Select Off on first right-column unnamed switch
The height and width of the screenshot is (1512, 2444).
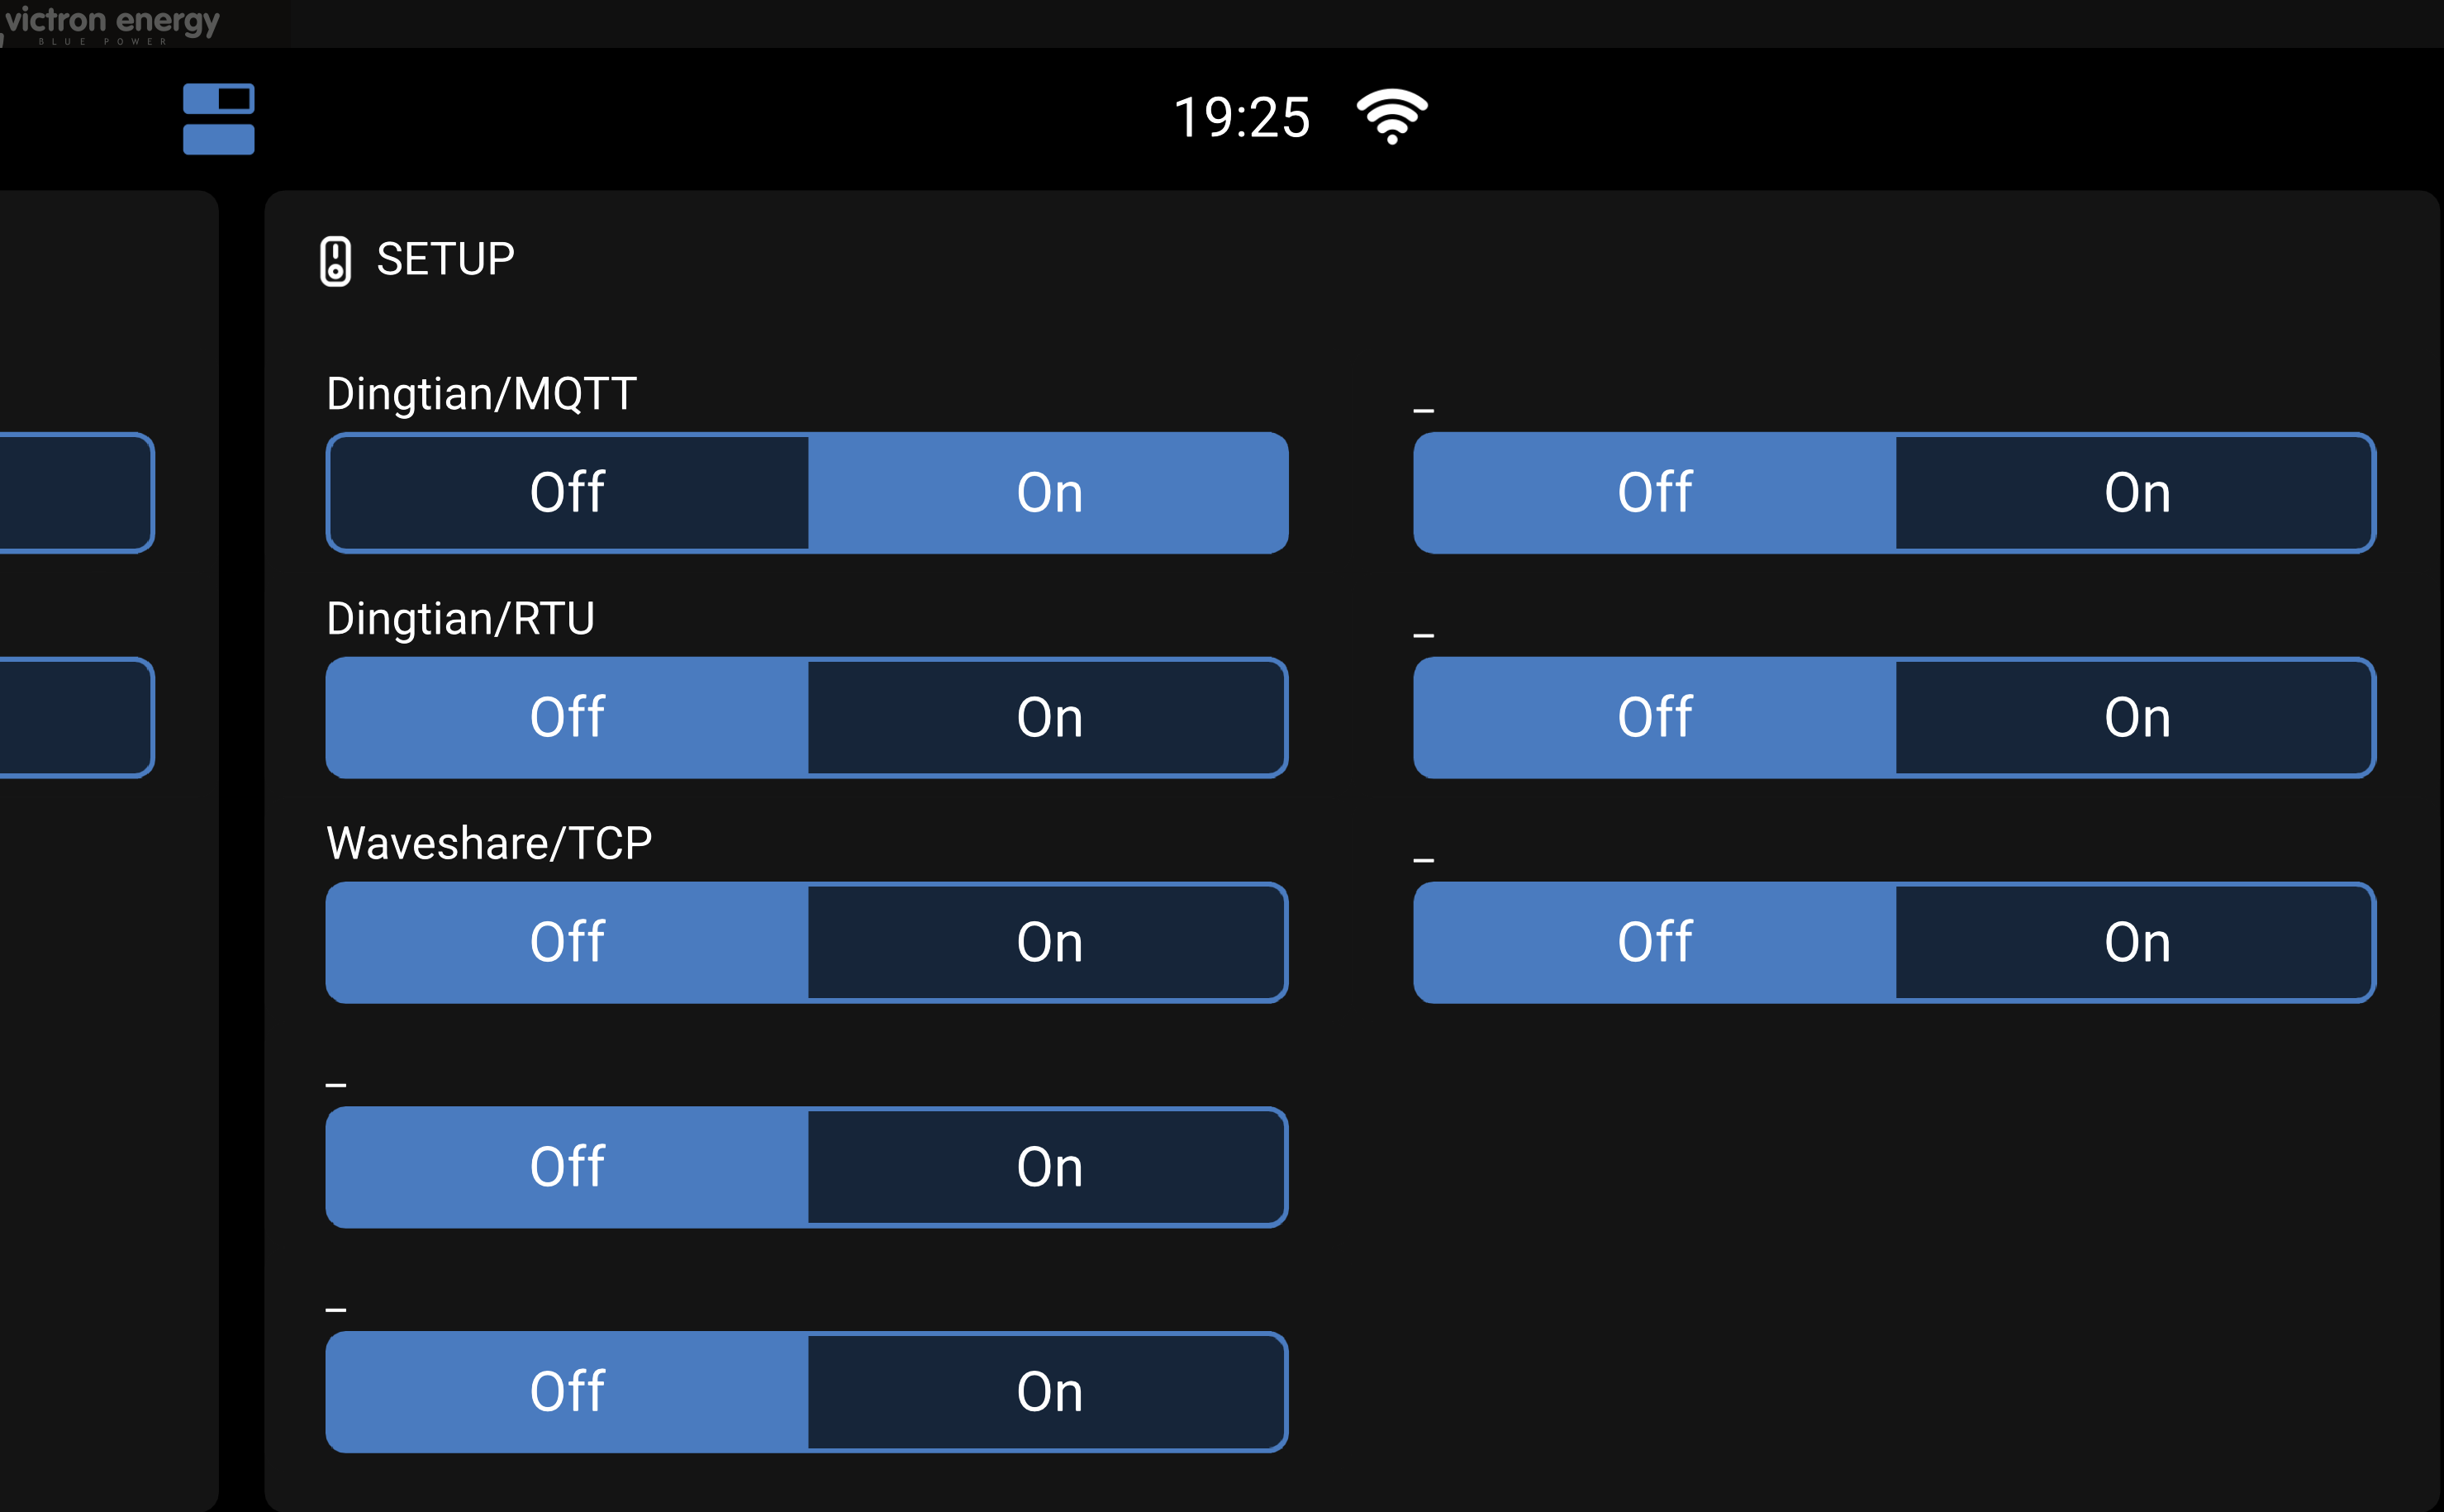[1654, 493]
